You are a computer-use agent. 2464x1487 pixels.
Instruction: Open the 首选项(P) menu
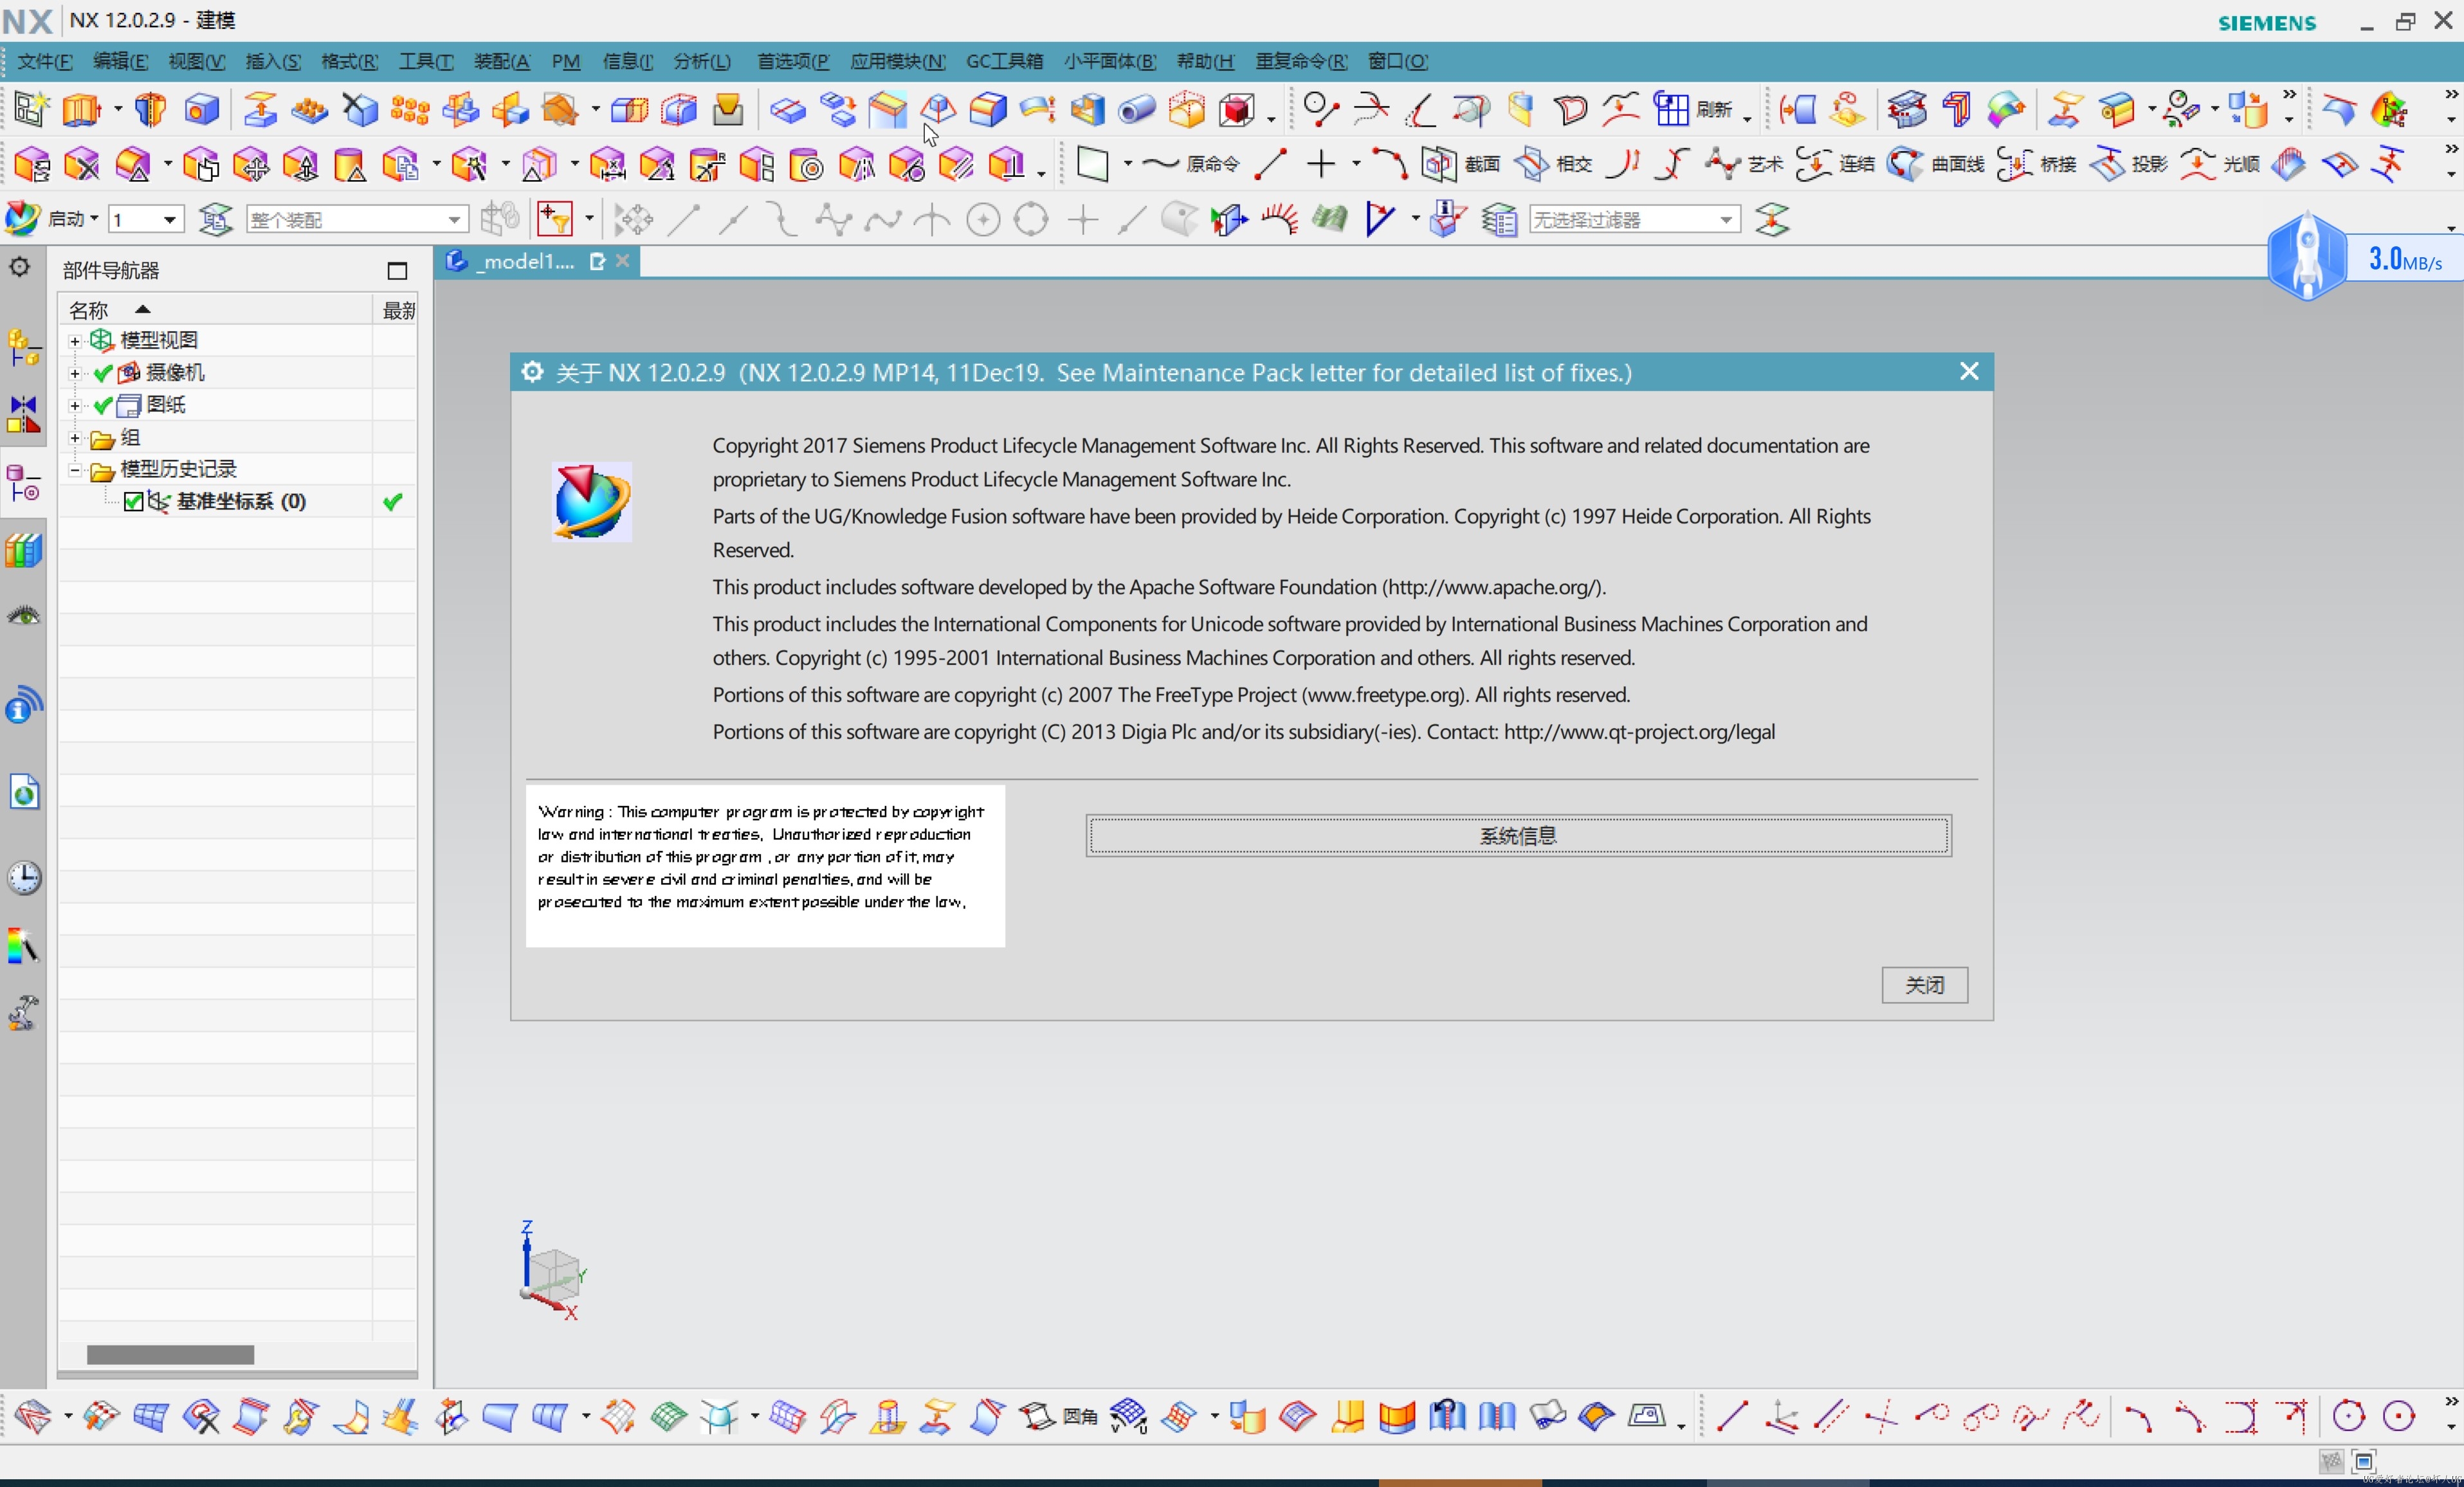coord(792,61)
